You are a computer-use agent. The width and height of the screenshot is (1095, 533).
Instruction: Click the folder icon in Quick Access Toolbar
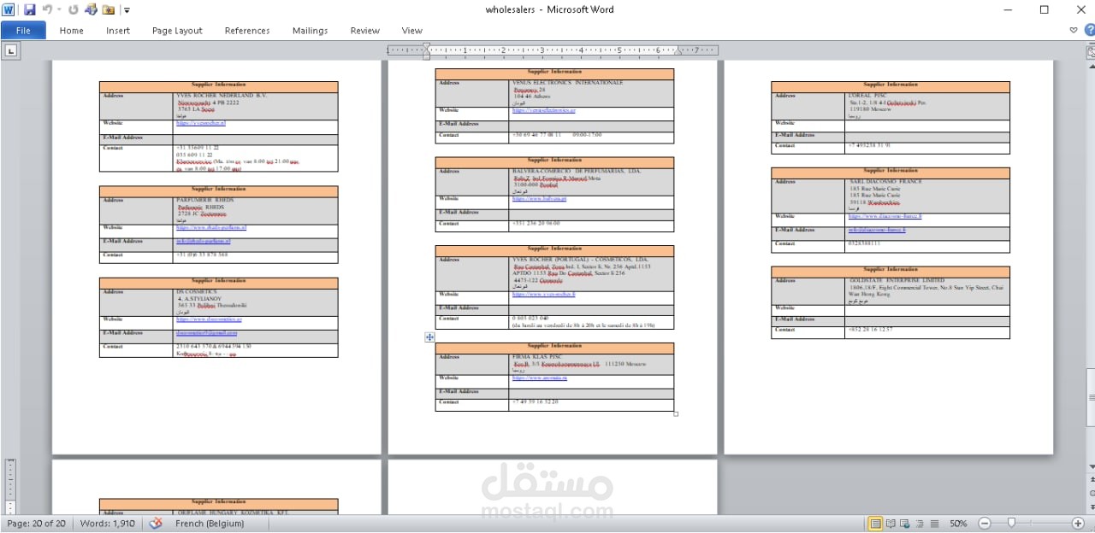(109, 10)
